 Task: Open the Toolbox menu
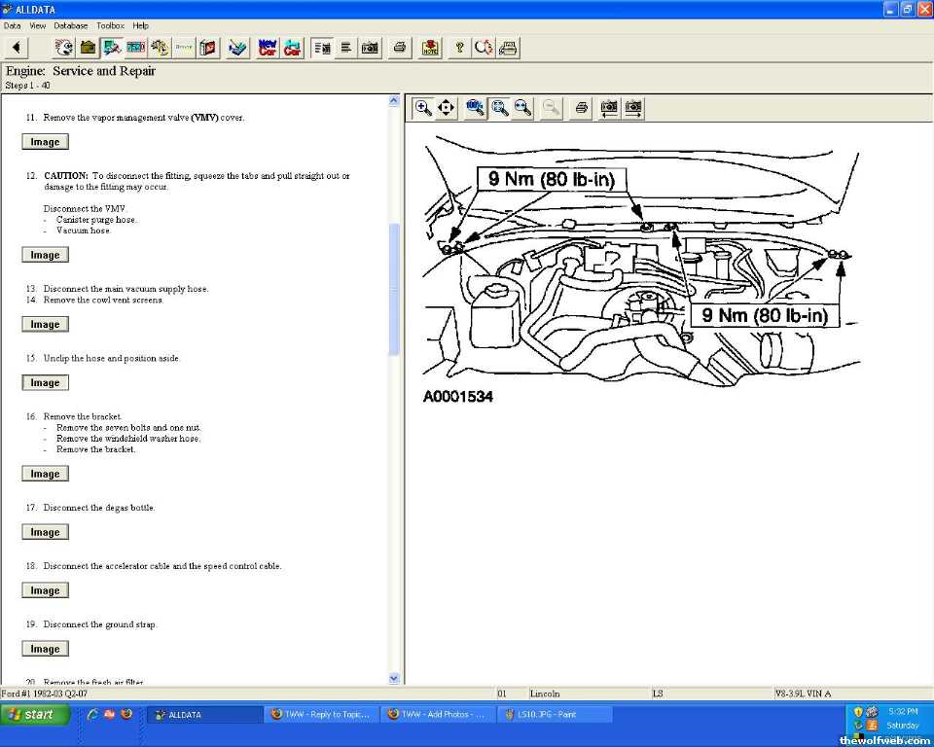click(110, 25)
